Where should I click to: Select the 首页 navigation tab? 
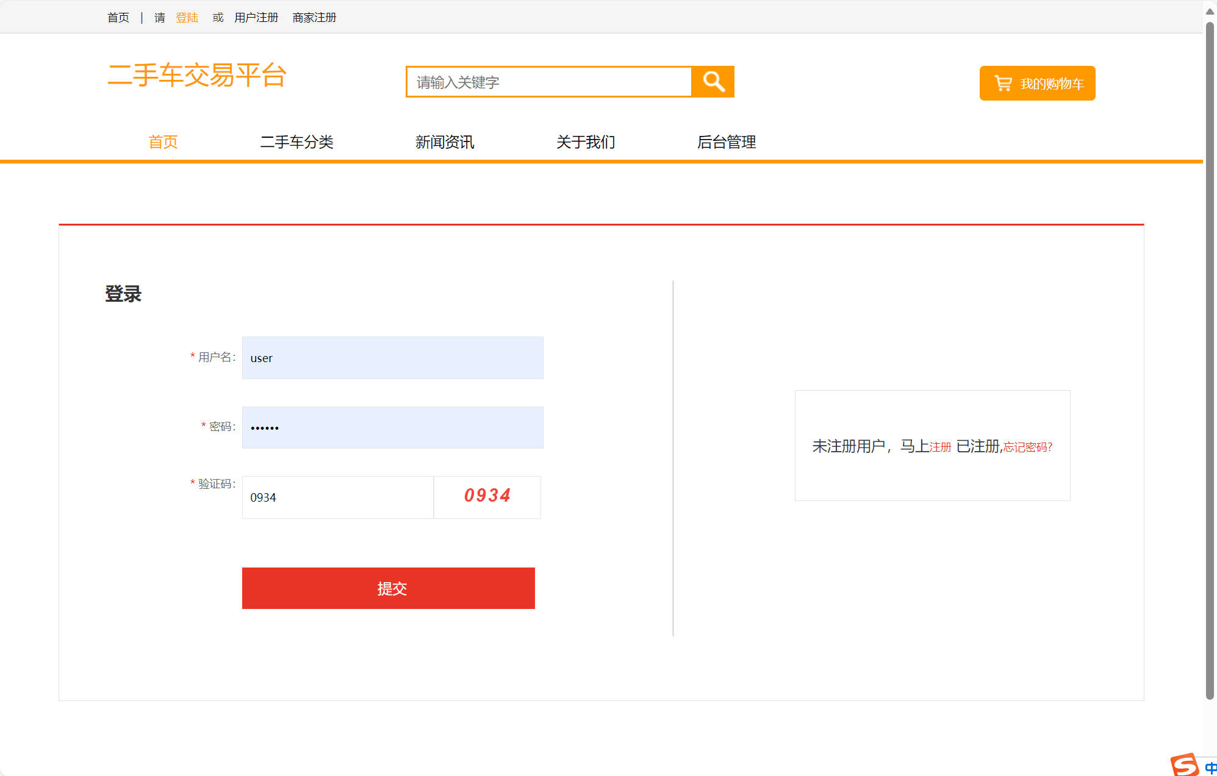pos(163,141)
